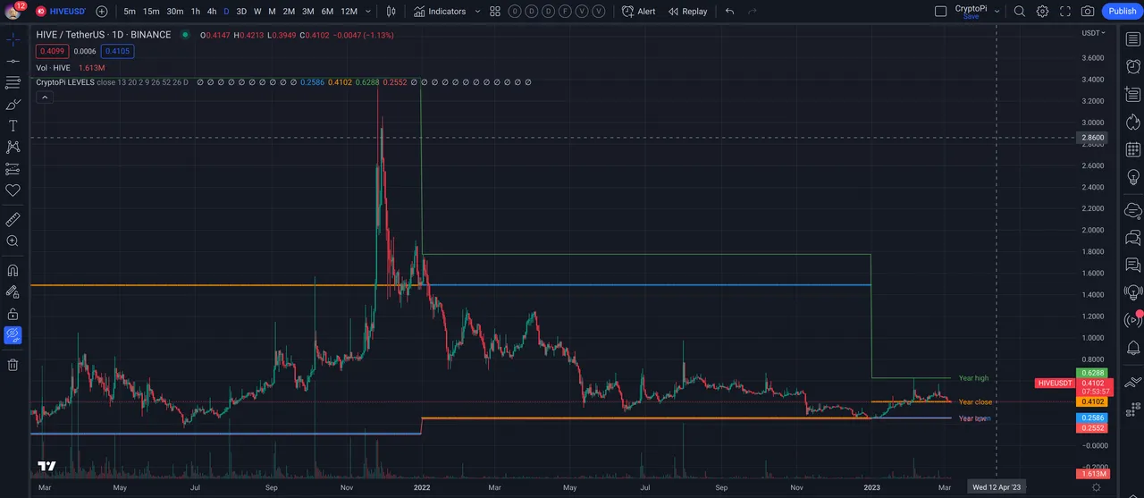Image resolution: width=1144 pixels, height=498 pixels.
Task: Open quick search magnifier
Action: [1020, 12]
